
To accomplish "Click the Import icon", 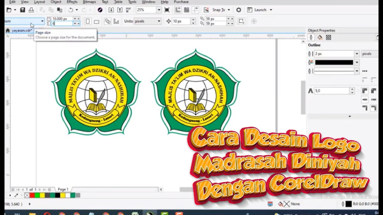I will point(111,10).
